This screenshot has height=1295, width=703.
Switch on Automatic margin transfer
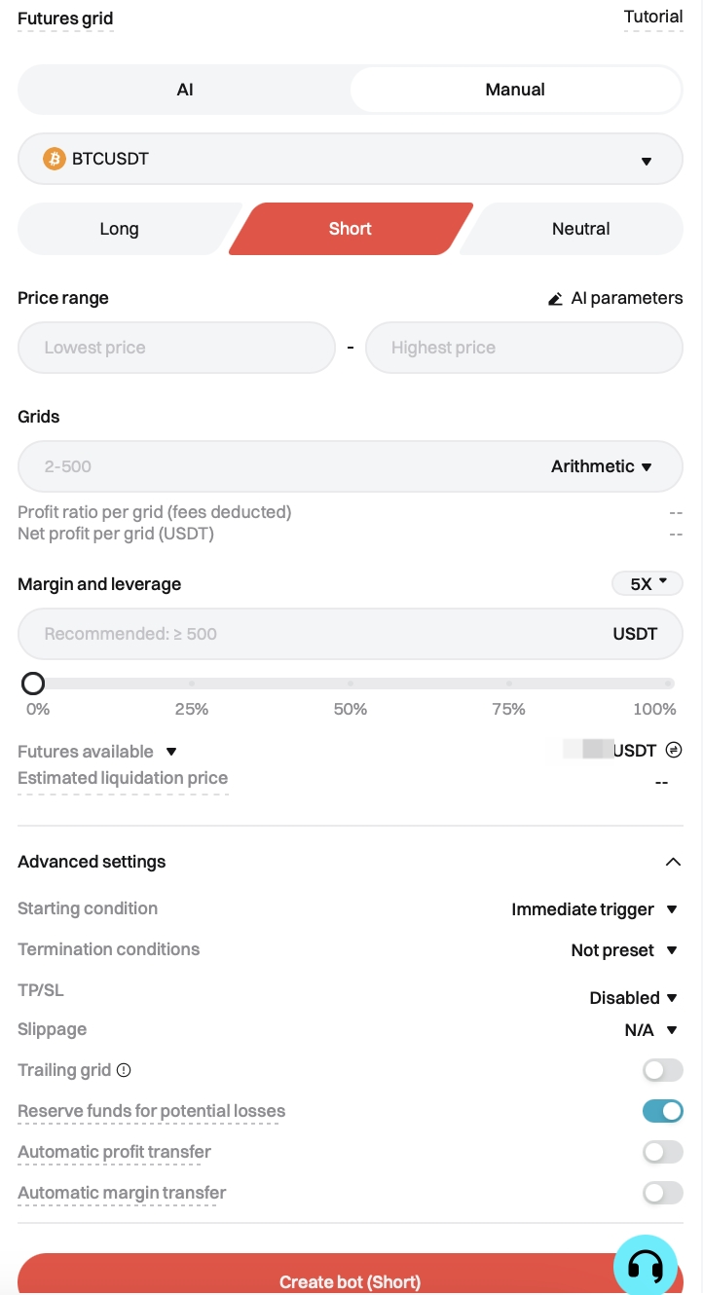pos(662,1193)
